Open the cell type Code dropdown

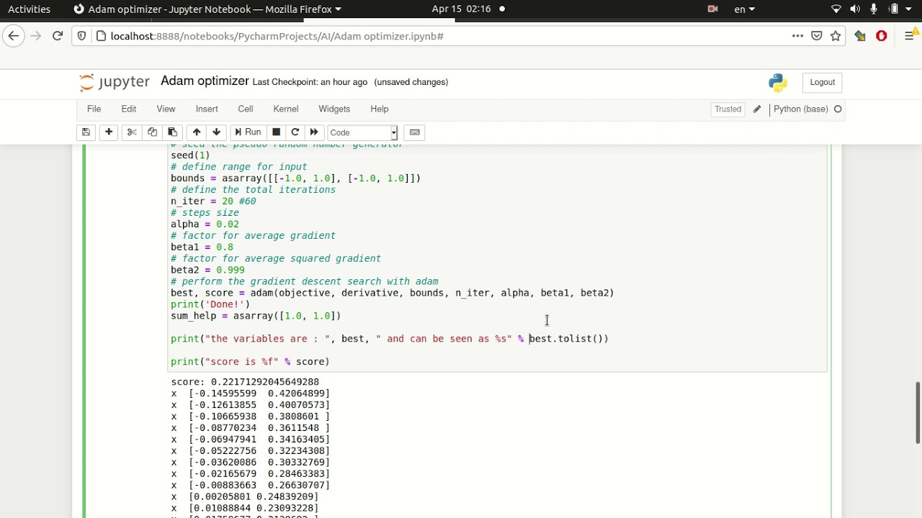pyautogui.click(x=362, y=132)
